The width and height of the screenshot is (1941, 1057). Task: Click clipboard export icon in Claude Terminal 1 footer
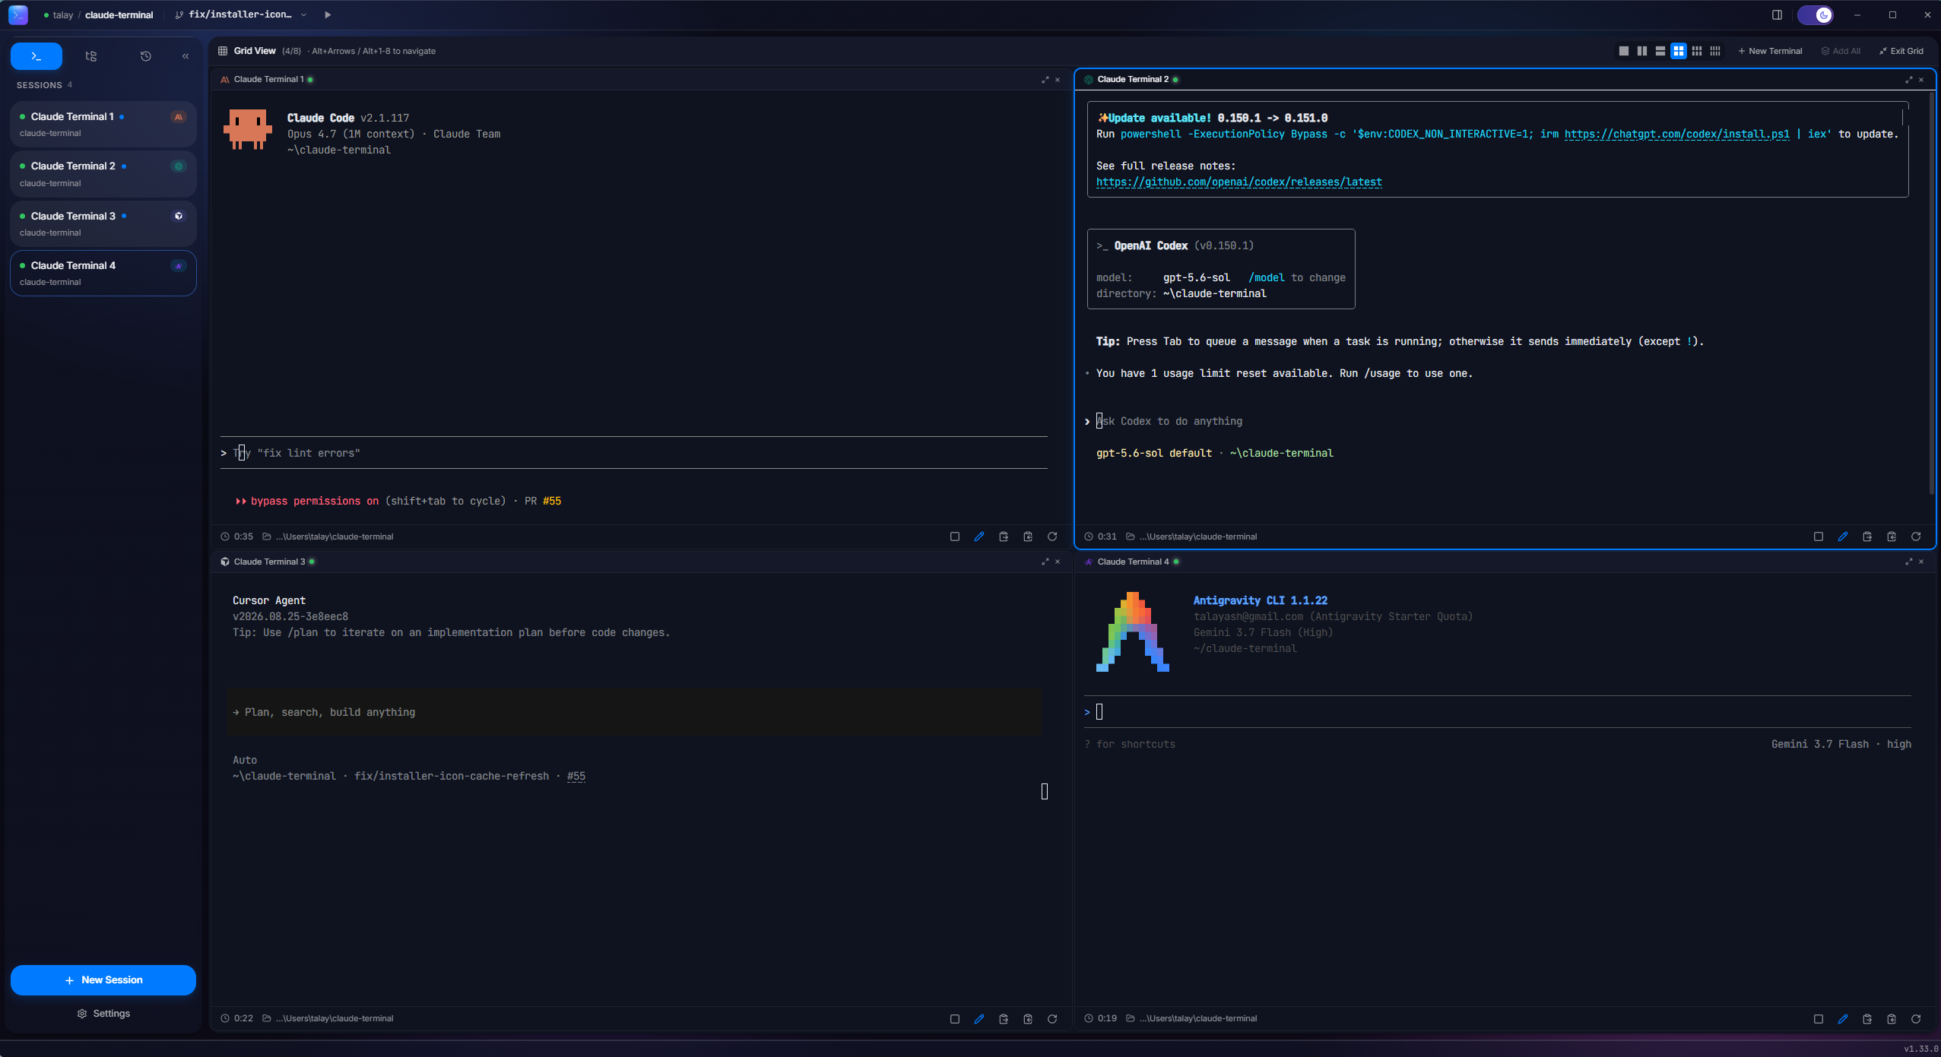pyautogui.click(x=1004, y=536)
